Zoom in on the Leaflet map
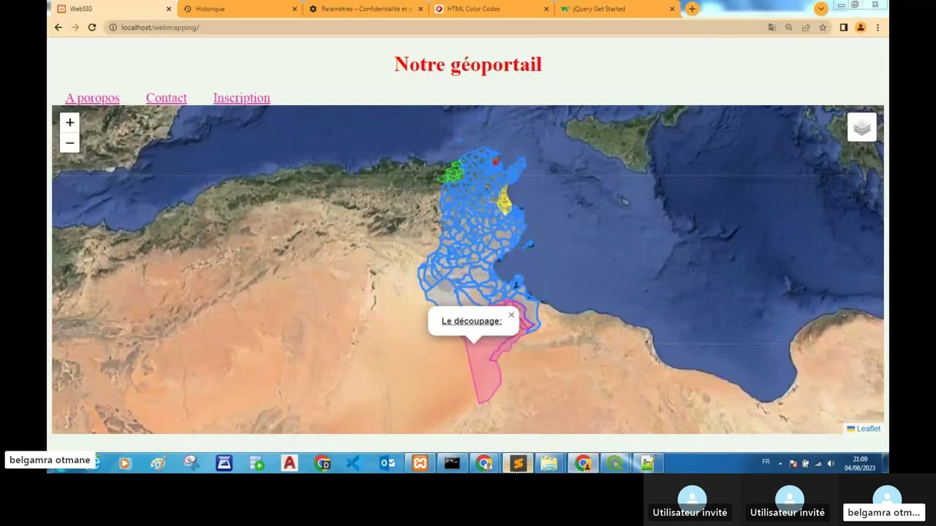Image resolution: width=936 pixels, height=526 pixels. (x=69, y=123)
